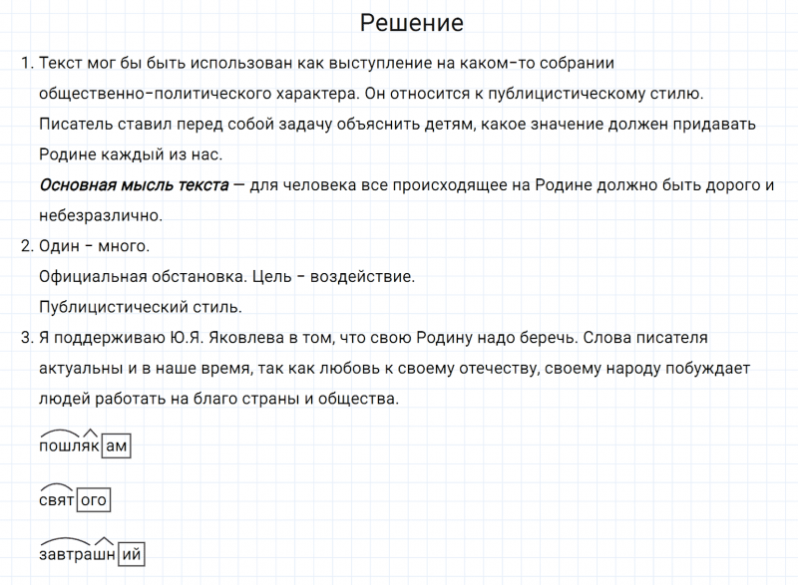798x585 pixels.
Task: Click the "Решение" heading
Action: click(x=411, y=23)
